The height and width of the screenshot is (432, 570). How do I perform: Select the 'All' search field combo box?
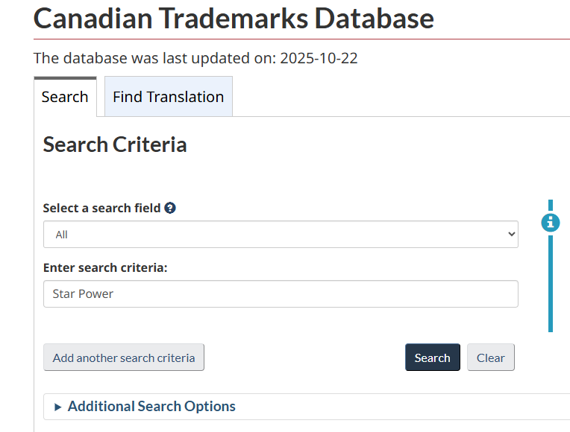[280, 235]
